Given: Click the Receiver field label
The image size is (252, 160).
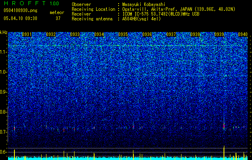Looking at the screenshot, I should tap(81, 14).
